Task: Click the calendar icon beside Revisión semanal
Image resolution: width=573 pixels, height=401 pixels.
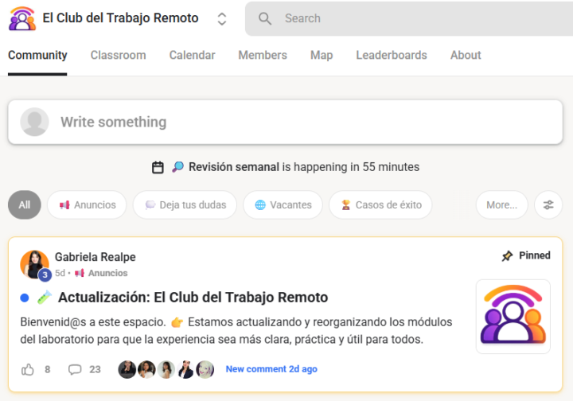Action: (x=158, y=167)
